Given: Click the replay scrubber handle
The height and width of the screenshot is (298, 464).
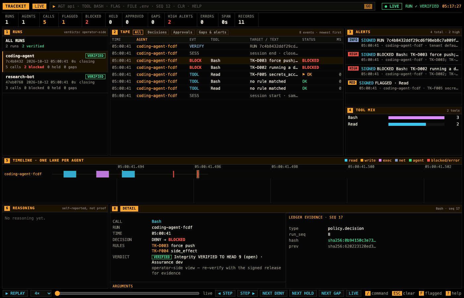Looking at the screenshot, I should (57, 293).
